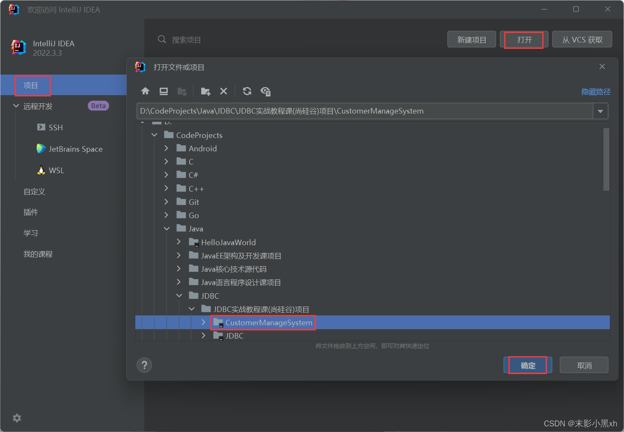Click the 取消 button
Viewport: 624px width, 432px height.
[x=584, y=365]
